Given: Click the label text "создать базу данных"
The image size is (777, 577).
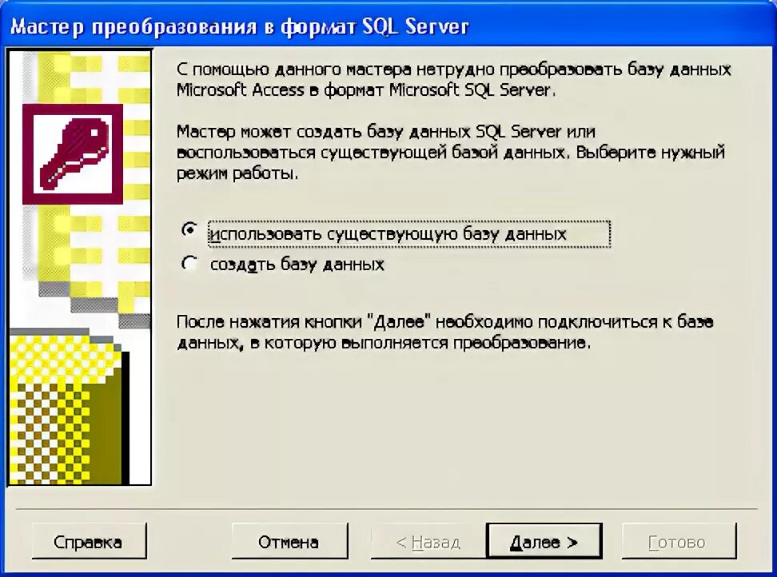Looking at the screenshot, I should click(297, 265).
